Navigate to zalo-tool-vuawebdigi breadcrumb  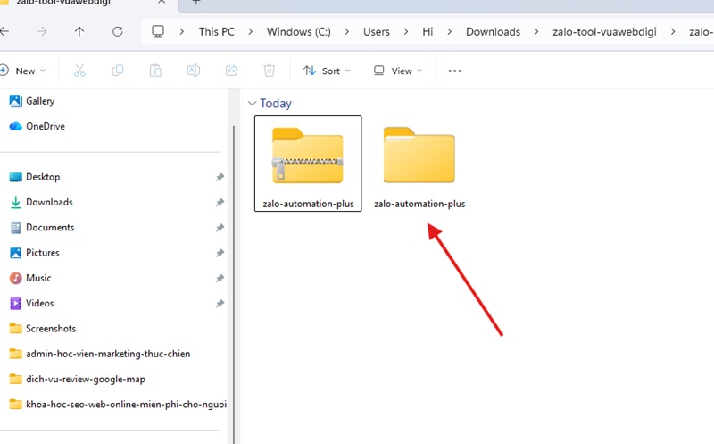pos(604,32)
